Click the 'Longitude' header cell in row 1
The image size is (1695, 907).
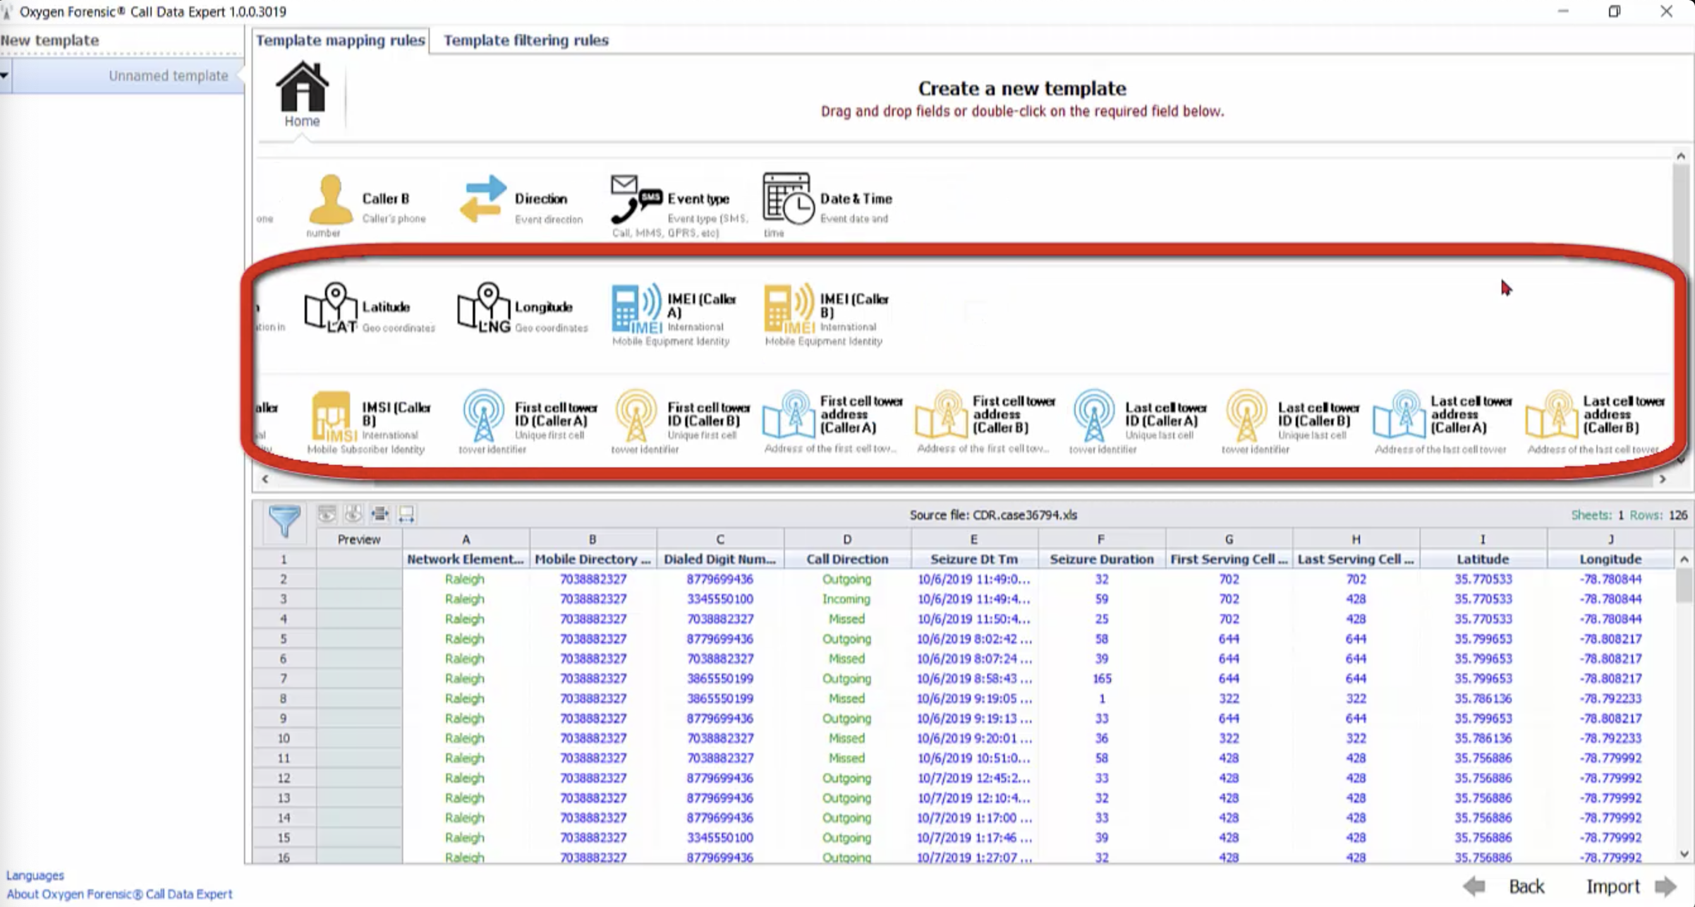click(1610, 558)
